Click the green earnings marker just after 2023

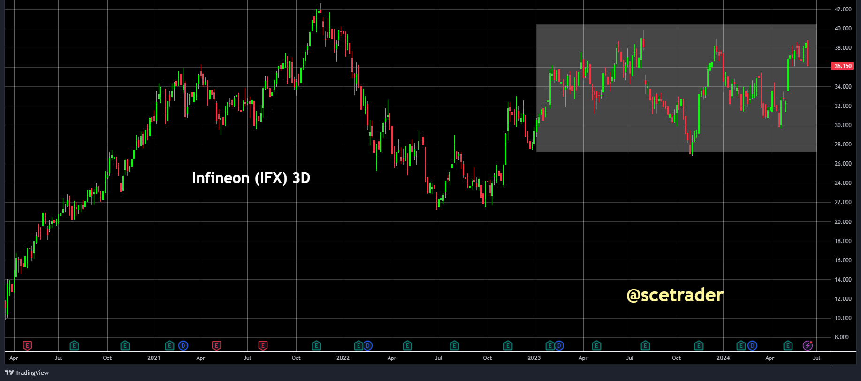click(x=550, y=346)
